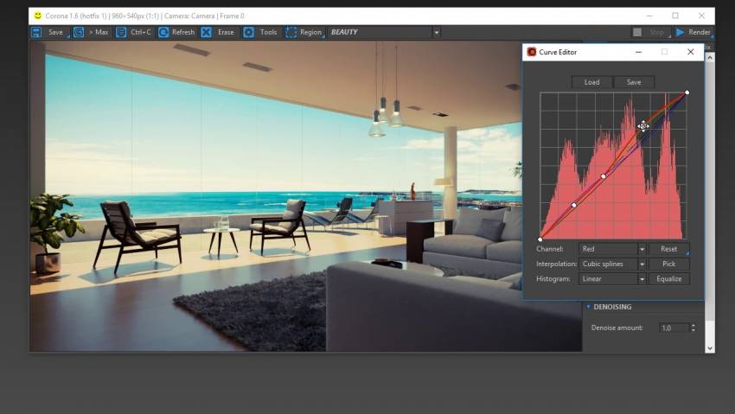Select the lower curve control point
This screenshot has width=735, height=414.
point(574,205)
